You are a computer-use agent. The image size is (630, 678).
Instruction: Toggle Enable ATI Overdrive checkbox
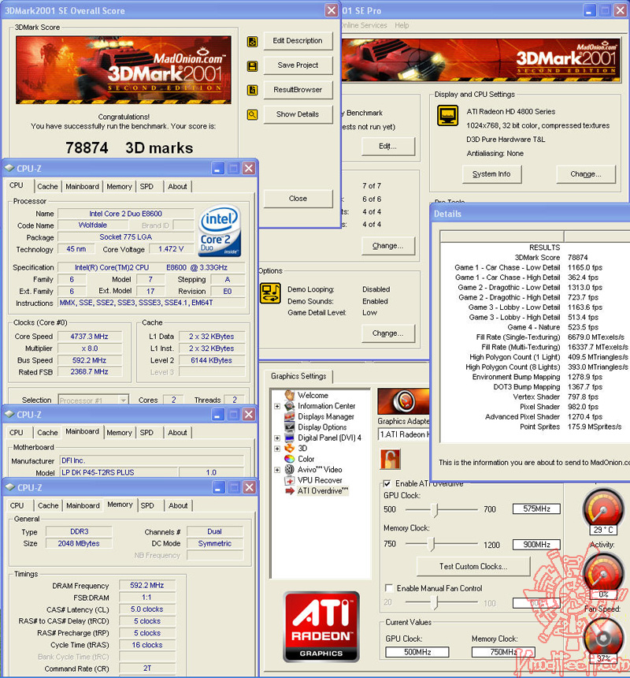pyautogui.click(x=387, y=483)
